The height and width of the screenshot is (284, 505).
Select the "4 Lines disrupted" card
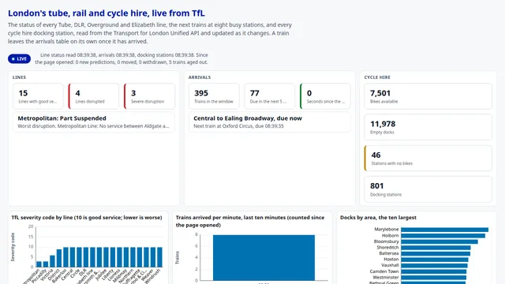tap(93, 96)
